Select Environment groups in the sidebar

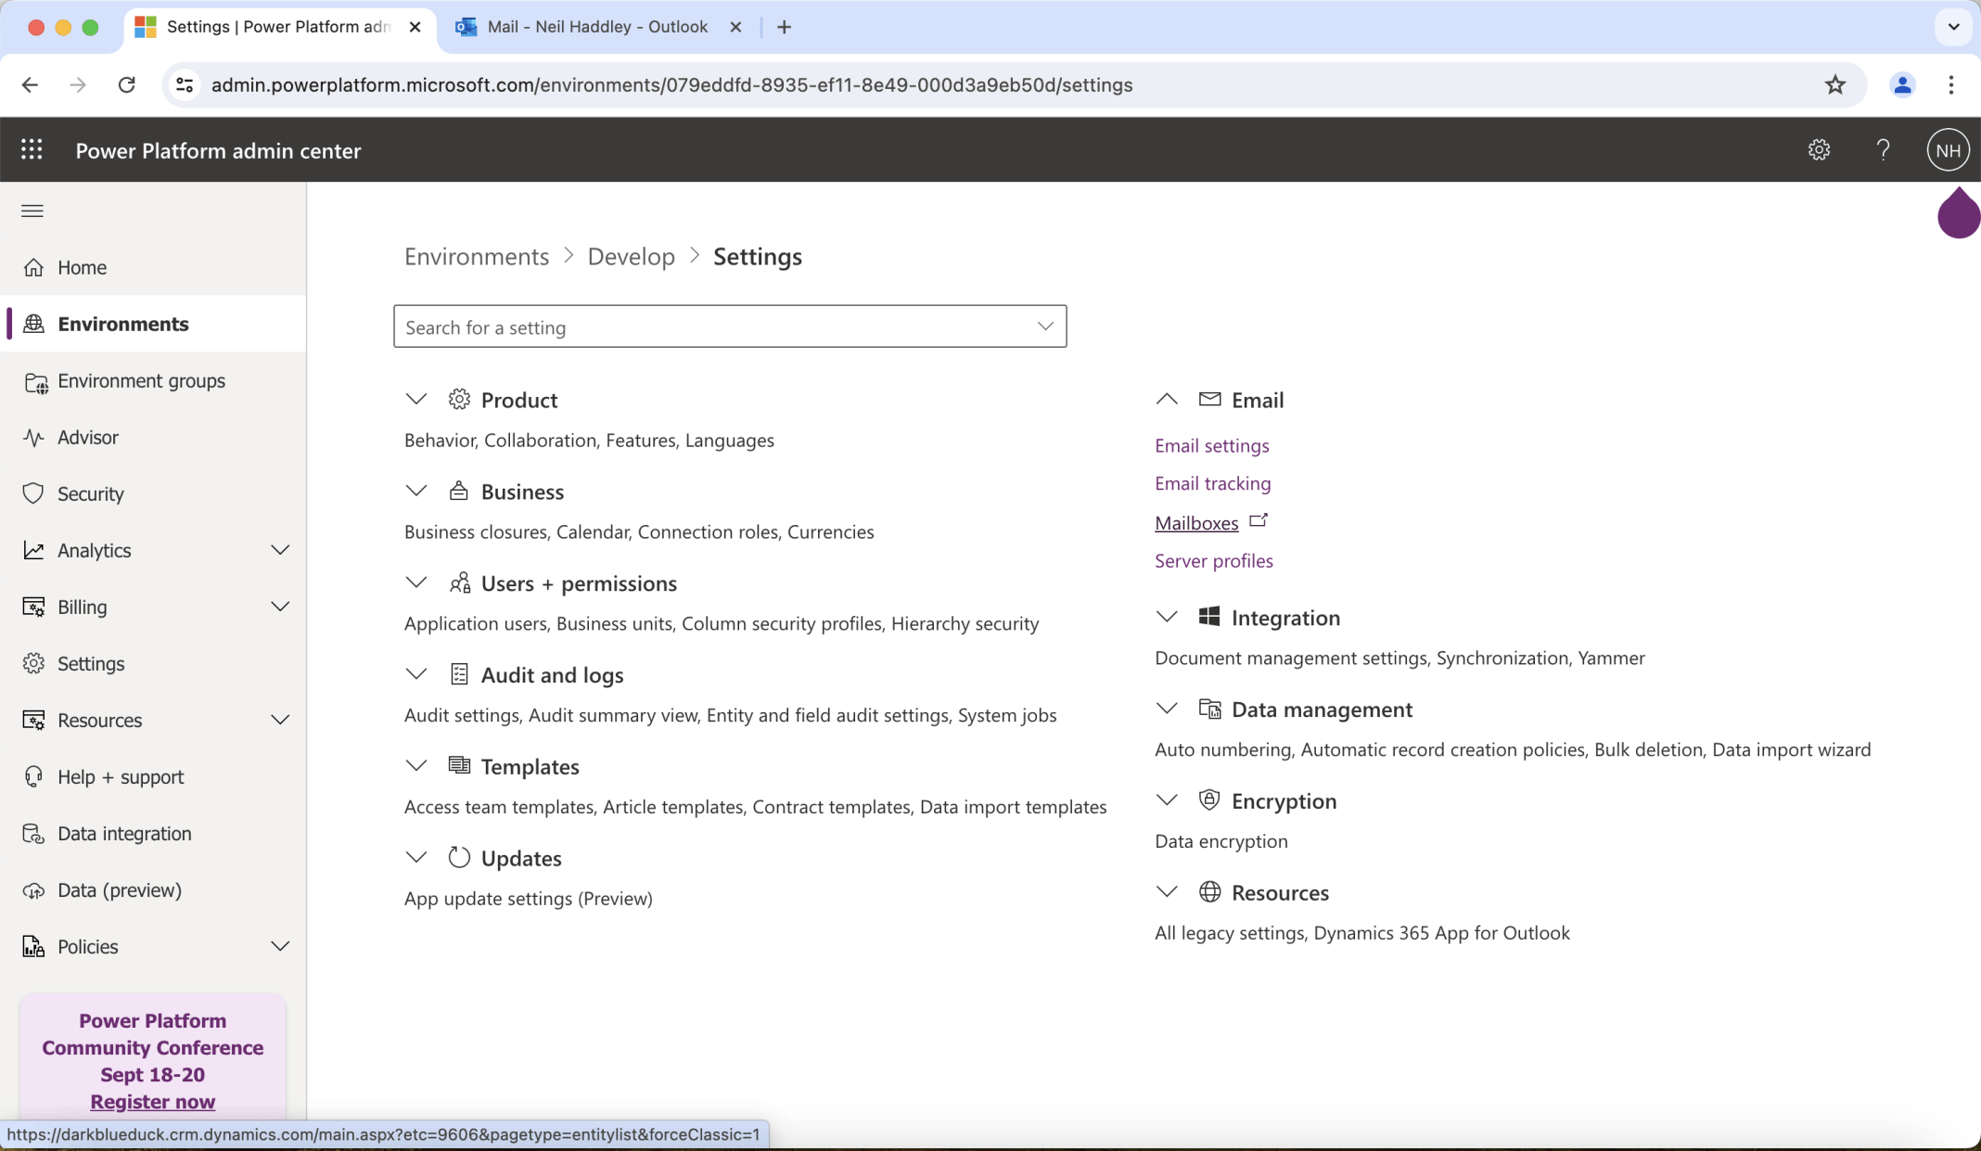(x=141, y=380)
